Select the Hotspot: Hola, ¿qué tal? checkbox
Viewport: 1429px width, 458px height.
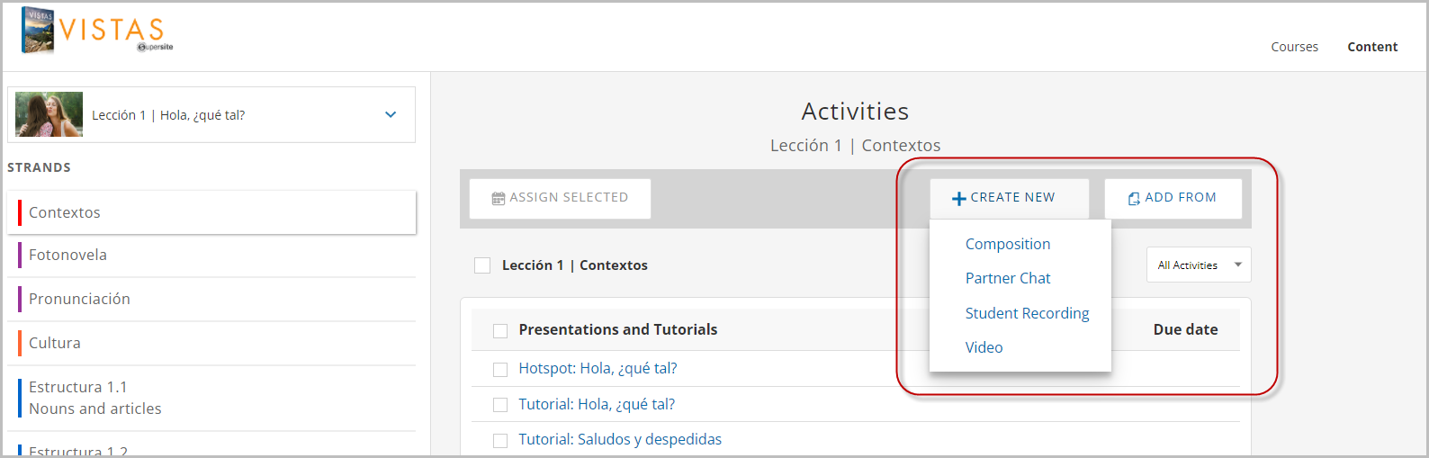(x=500, y=369)
